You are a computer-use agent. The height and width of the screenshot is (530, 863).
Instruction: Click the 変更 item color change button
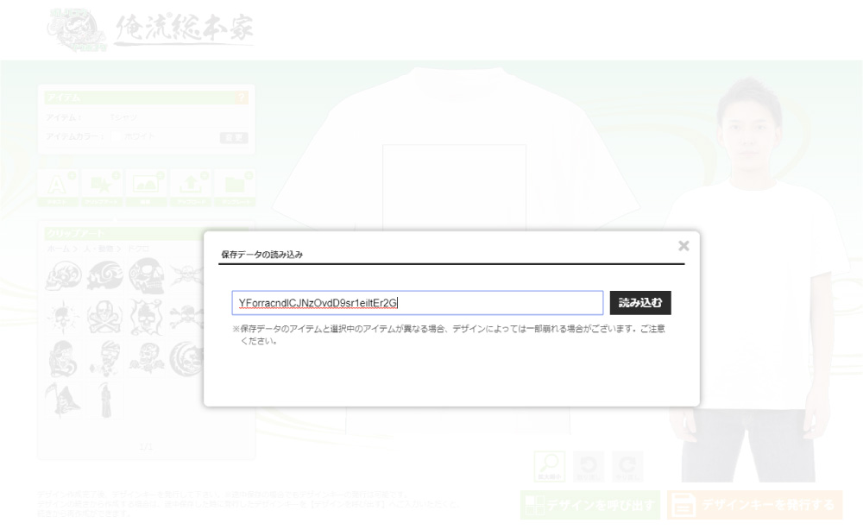point(234,137)
